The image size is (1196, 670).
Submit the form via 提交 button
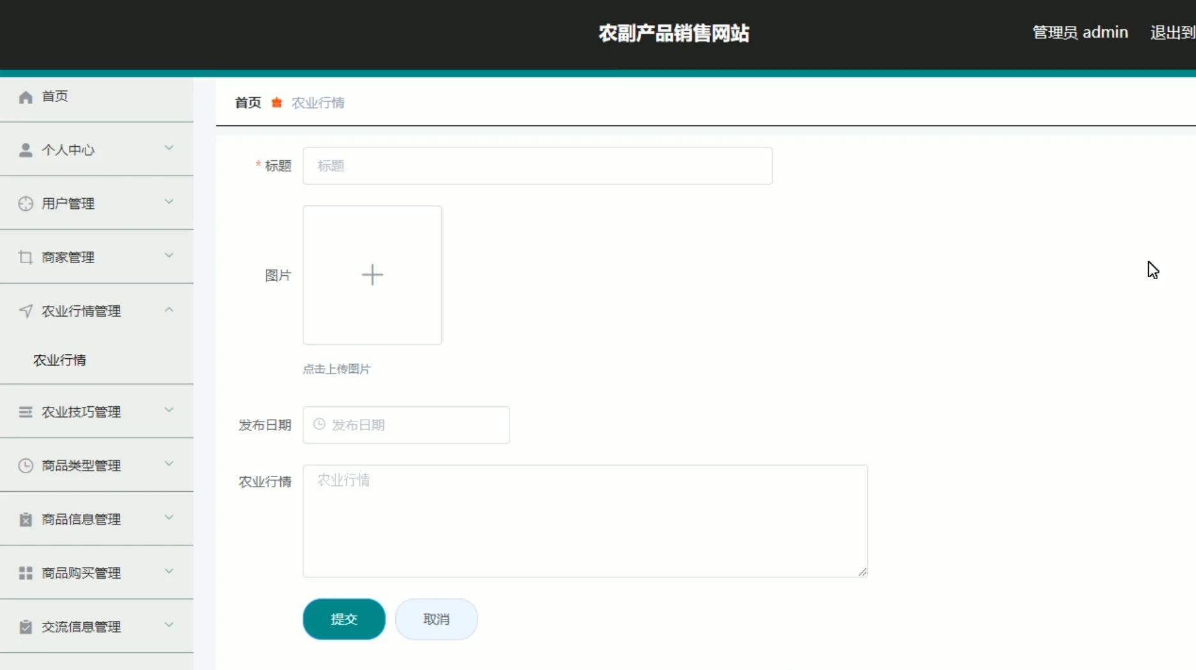(x=344, y=618)
